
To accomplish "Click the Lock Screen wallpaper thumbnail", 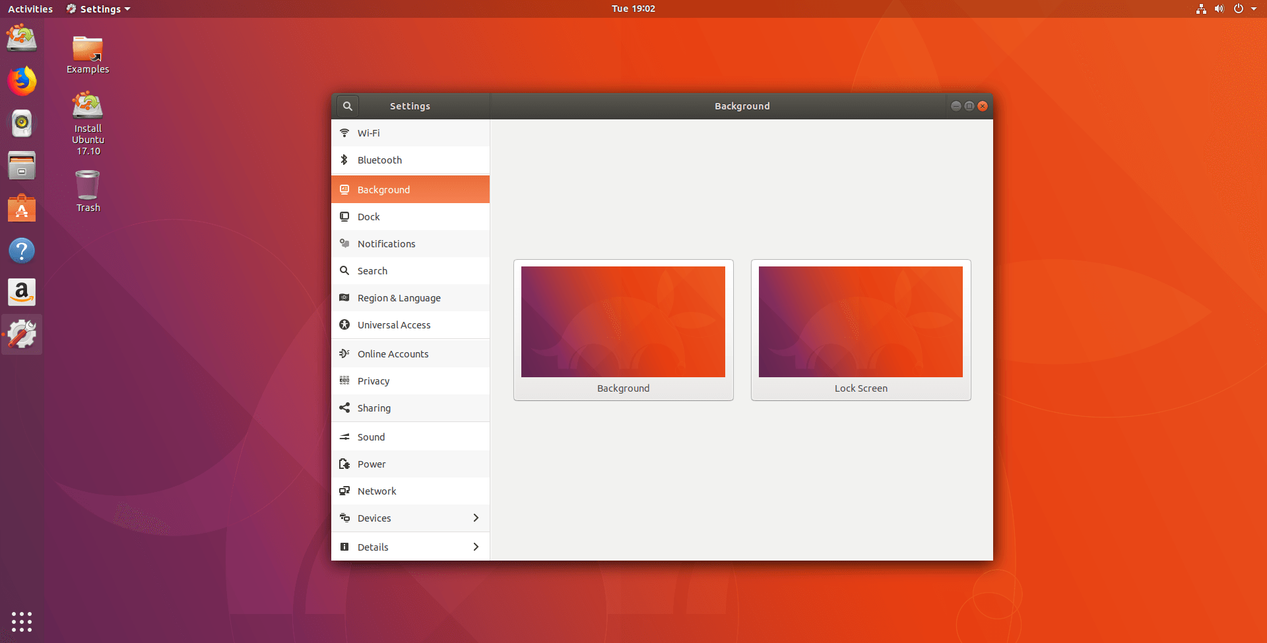I will [x=861, y=322].
